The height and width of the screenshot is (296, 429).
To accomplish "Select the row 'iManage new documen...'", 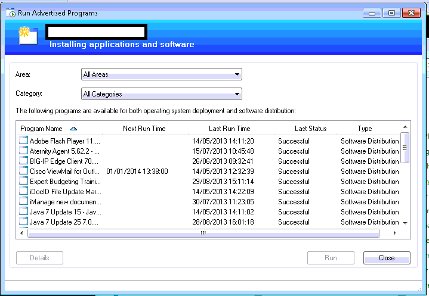I will point(209,201).
